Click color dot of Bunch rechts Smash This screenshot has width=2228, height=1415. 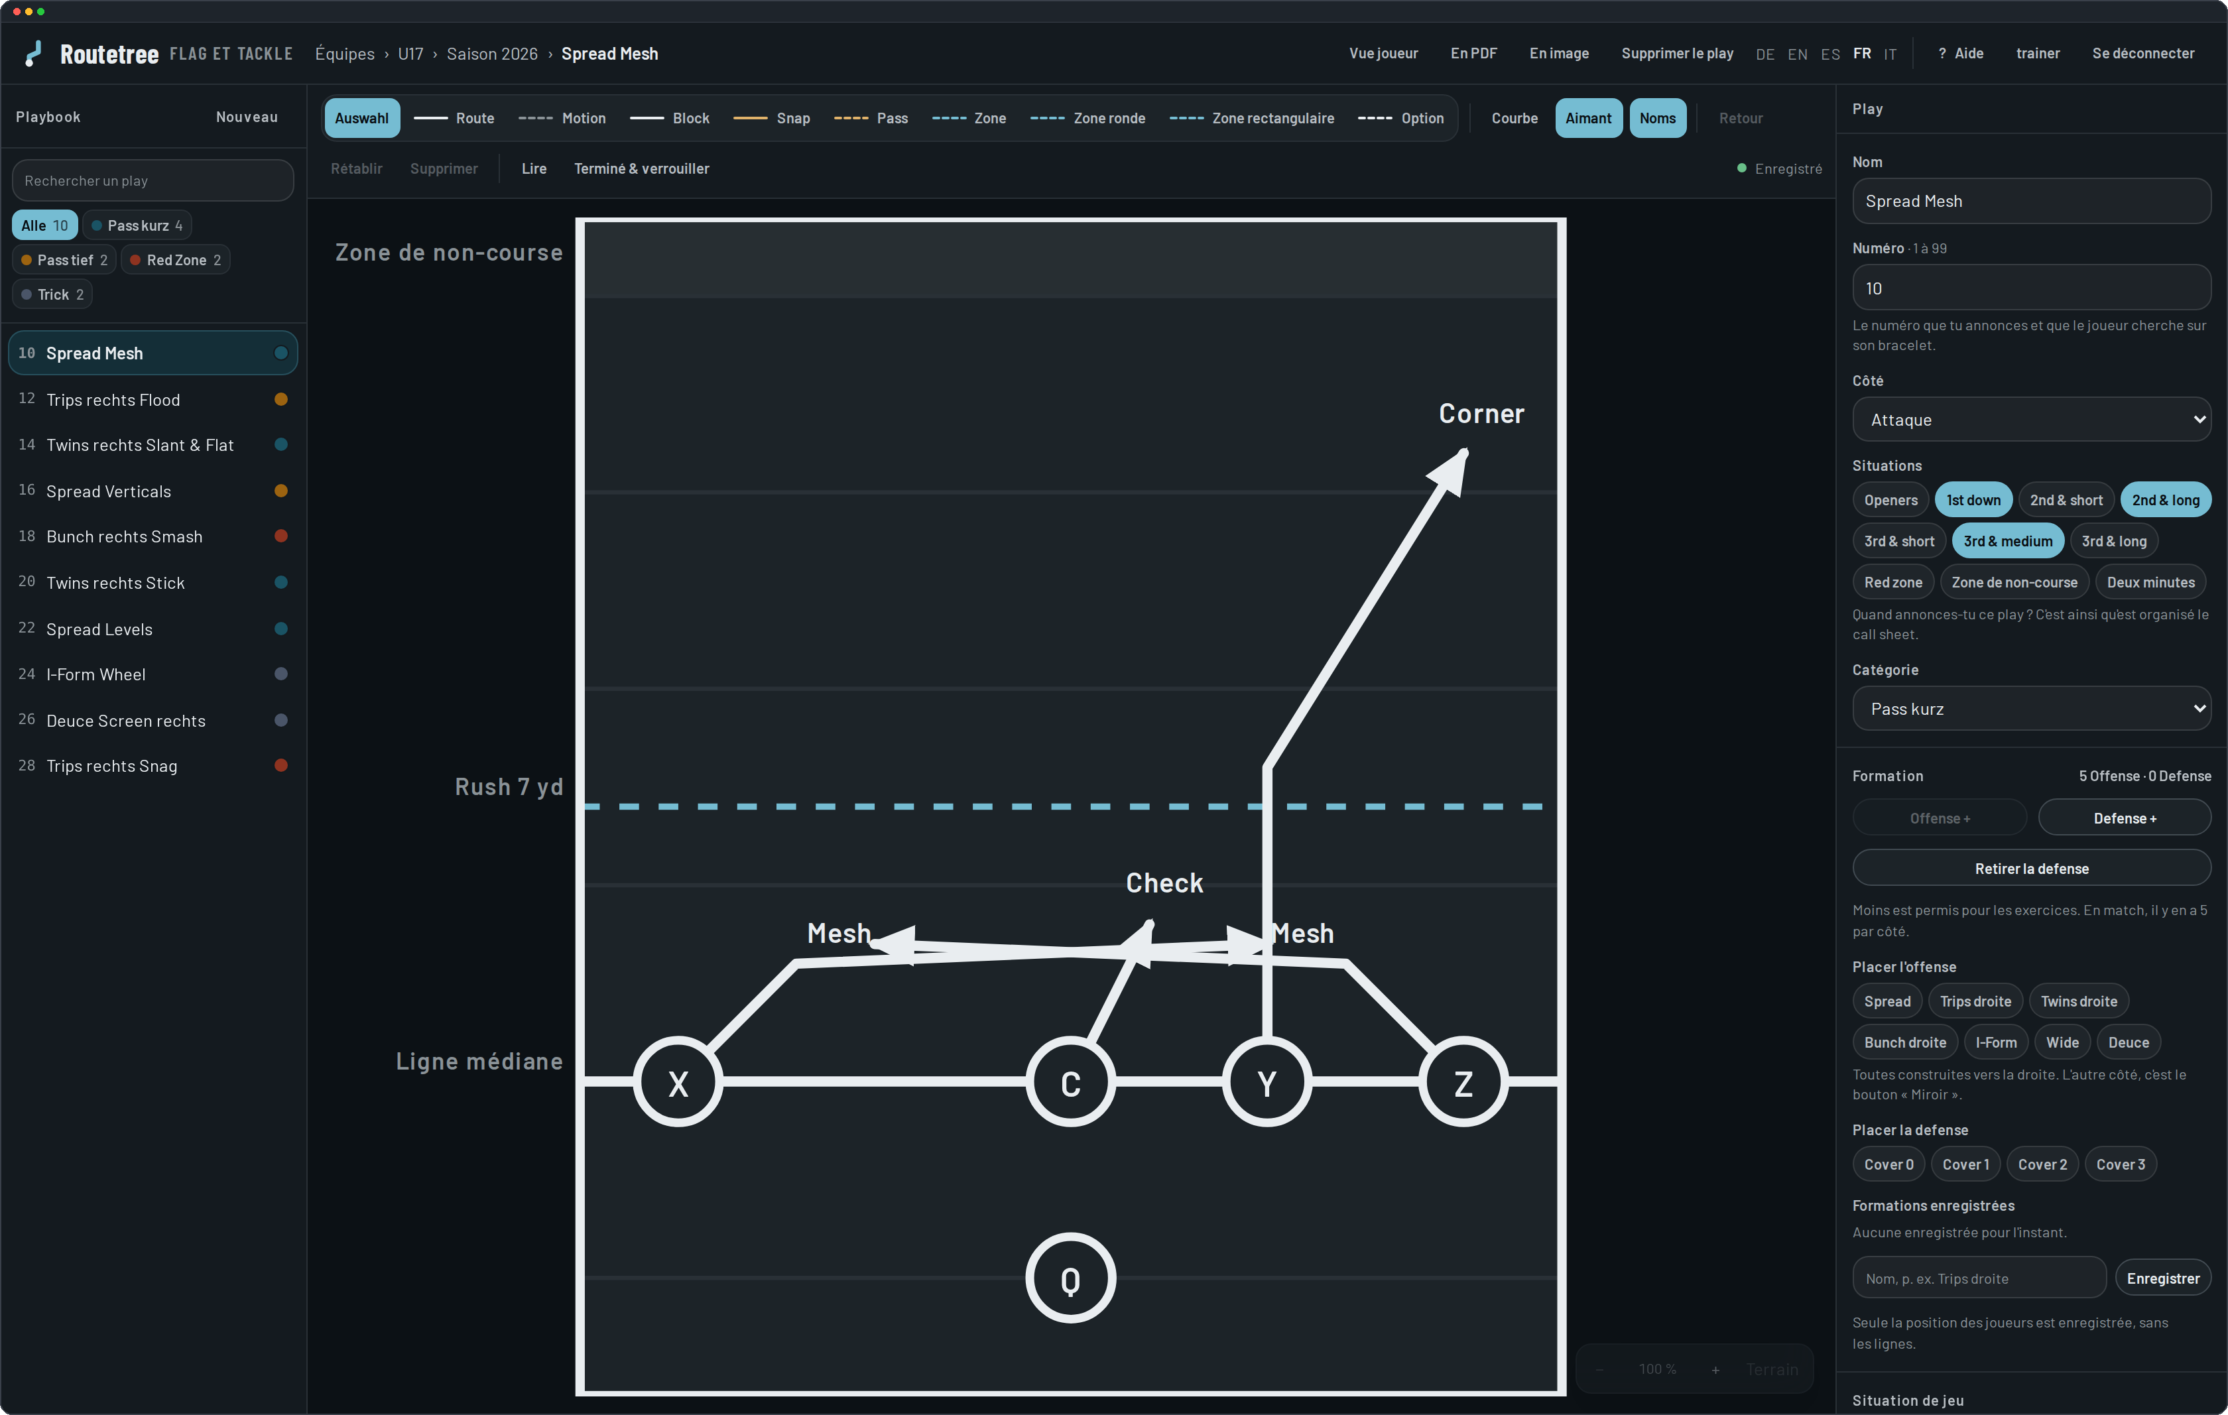[281, 536]
